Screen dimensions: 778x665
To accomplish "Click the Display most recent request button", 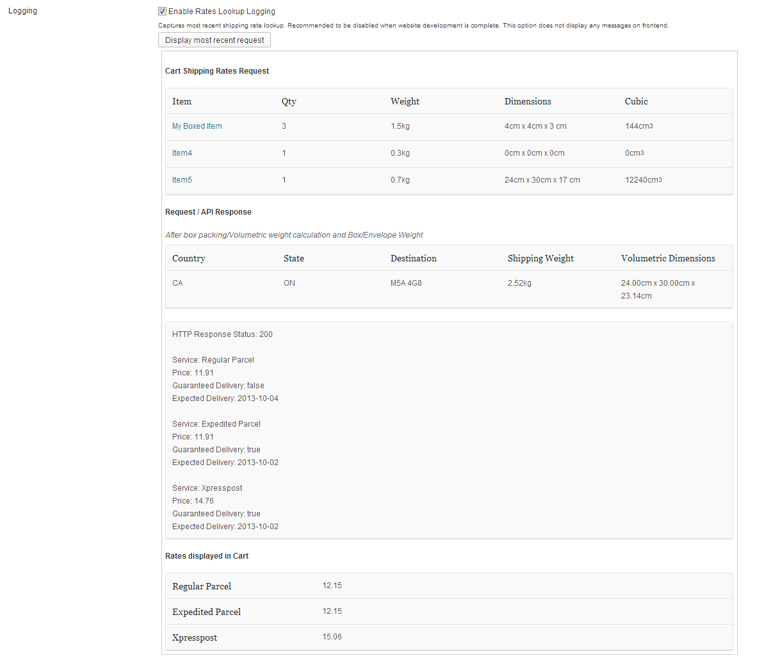I will 215,40.
